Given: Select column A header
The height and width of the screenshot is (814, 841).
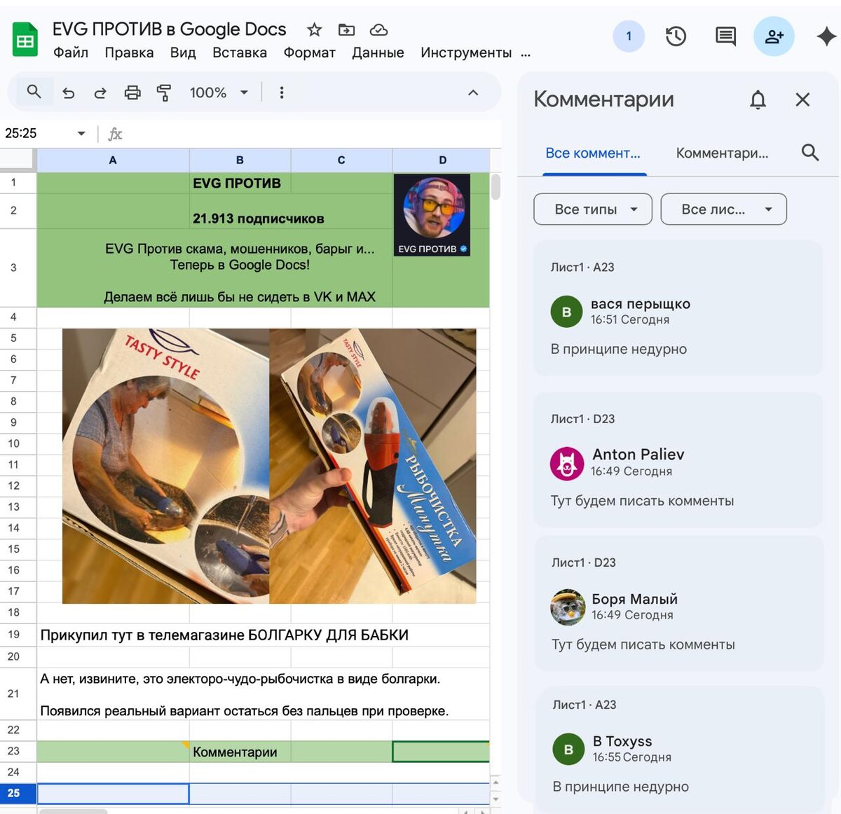Looking at the screenshot, I should [x=113, y=160].
